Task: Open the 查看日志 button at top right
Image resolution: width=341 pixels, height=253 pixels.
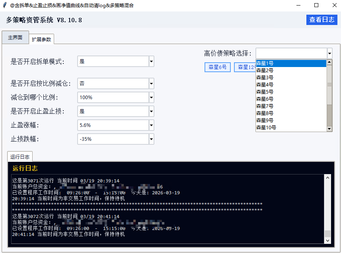Action: [x=322, y=19]
